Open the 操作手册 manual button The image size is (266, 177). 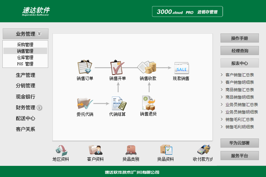tap(240, 38)
